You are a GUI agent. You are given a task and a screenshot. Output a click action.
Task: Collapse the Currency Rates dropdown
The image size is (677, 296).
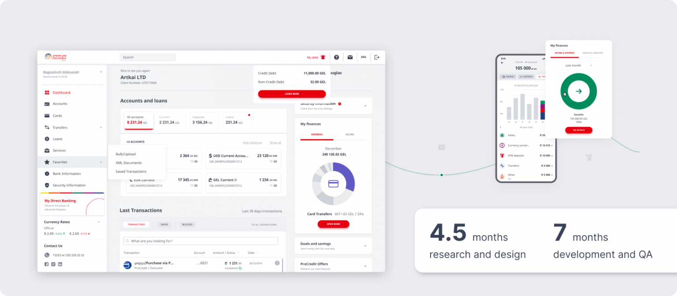100,222
